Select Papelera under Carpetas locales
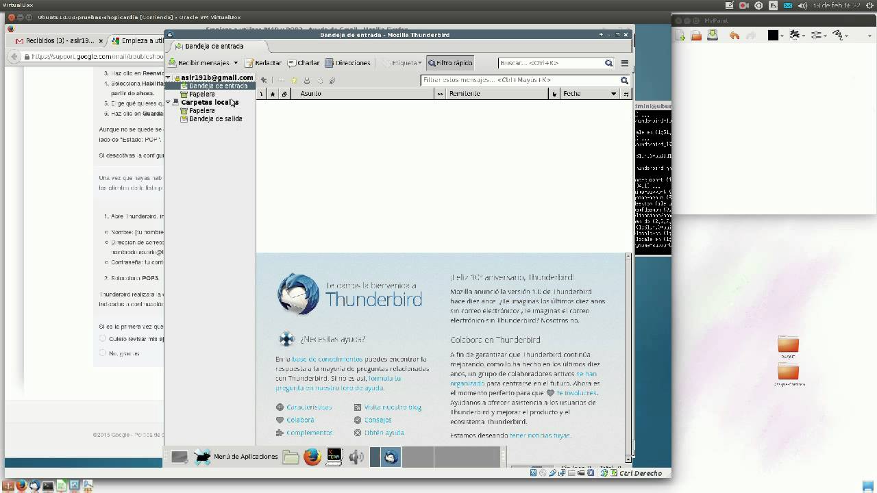 coord(201,110)
